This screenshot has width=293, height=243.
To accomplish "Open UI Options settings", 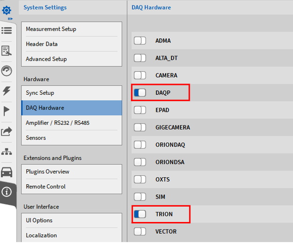I will (39, 220).
